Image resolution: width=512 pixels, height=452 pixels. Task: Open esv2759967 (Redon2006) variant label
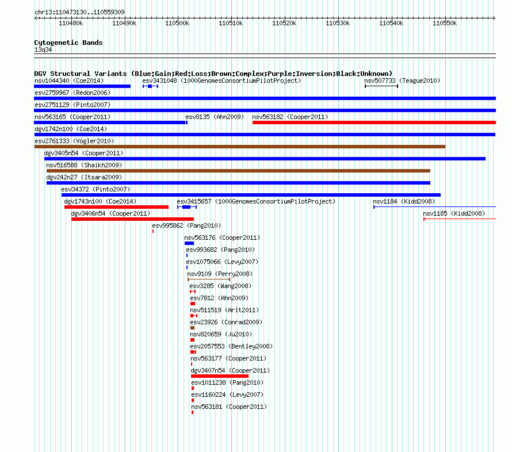[x=72, y=93]
